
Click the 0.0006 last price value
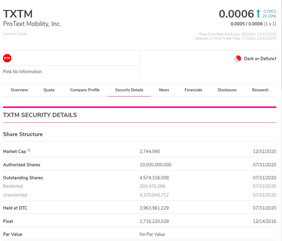coord(236,14)
